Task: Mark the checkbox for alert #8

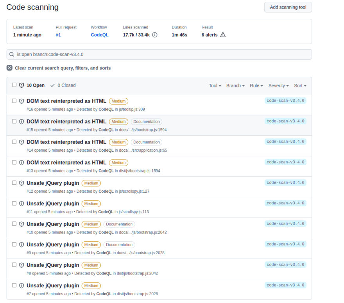Action: 14,265
